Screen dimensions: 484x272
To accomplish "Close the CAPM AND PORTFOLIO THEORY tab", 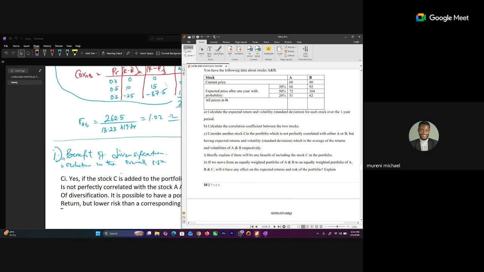I will click(226, 66).
